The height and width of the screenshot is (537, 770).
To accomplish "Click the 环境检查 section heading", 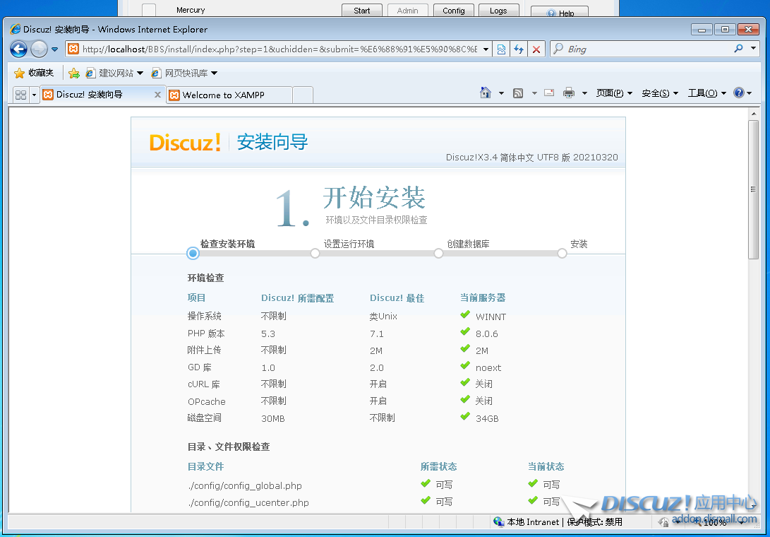I will click(206, 278).
